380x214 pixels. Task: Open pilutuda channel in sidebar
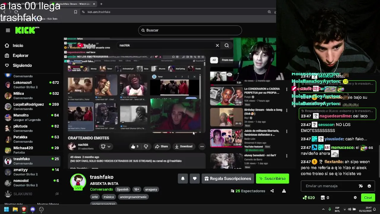point(31,128)
